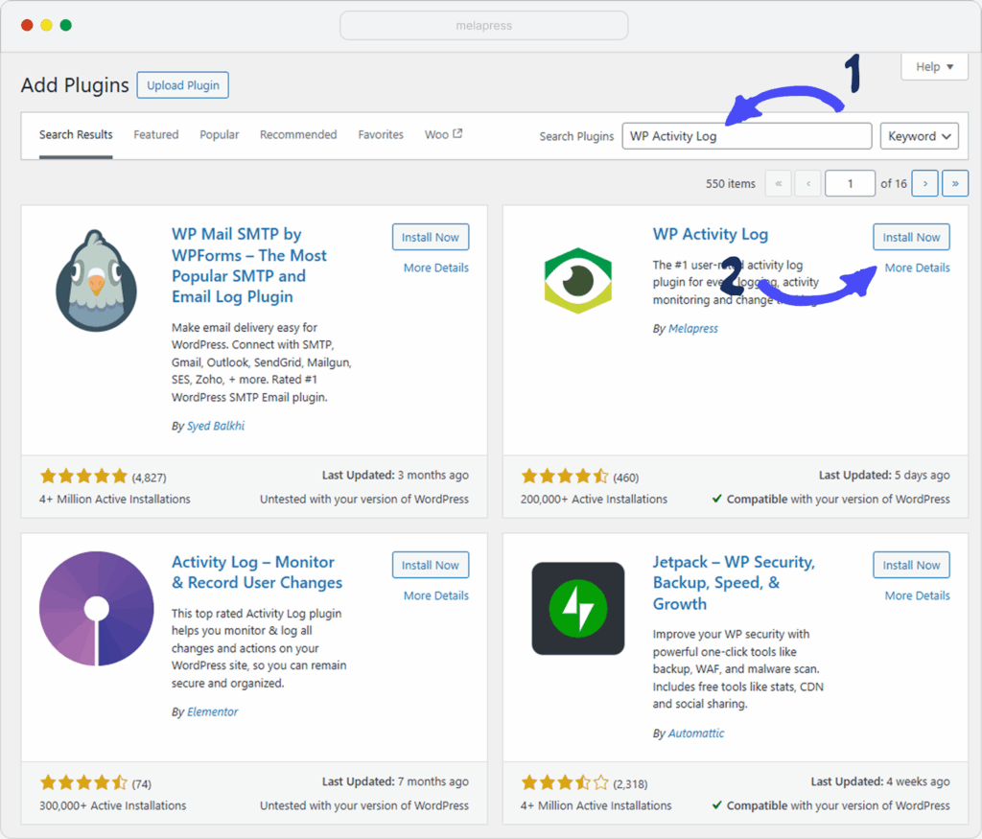Open the Popular tab
This screenshot has height=839, width=982.
tap(220, 134)
